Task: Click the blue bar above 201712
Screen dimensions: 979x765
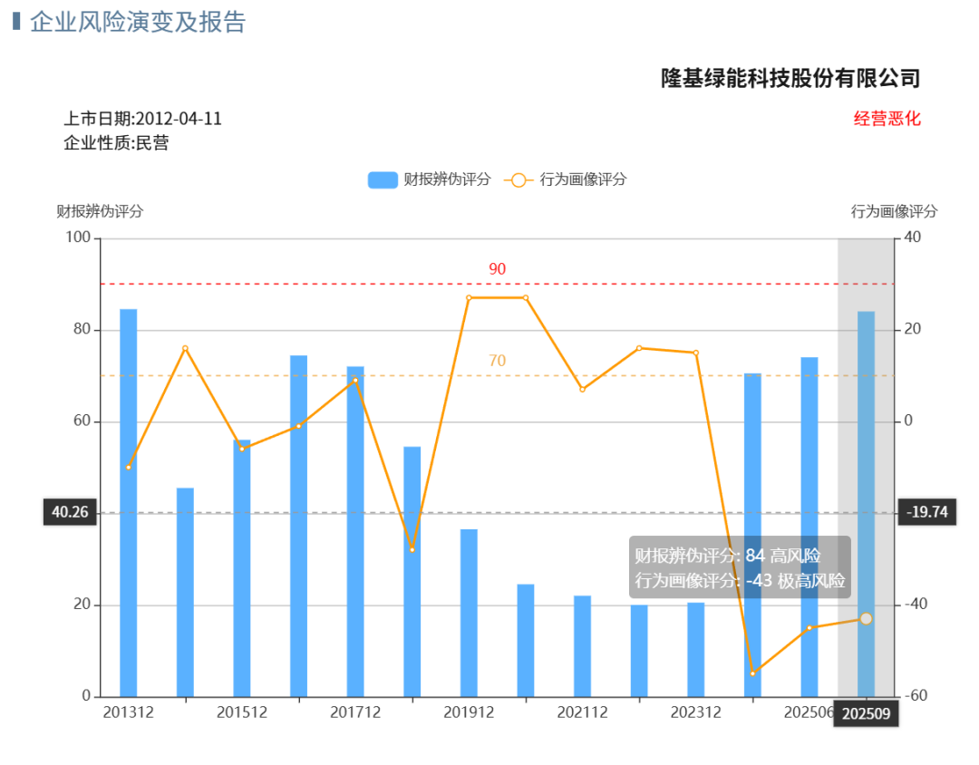Action: click(355, 531)
